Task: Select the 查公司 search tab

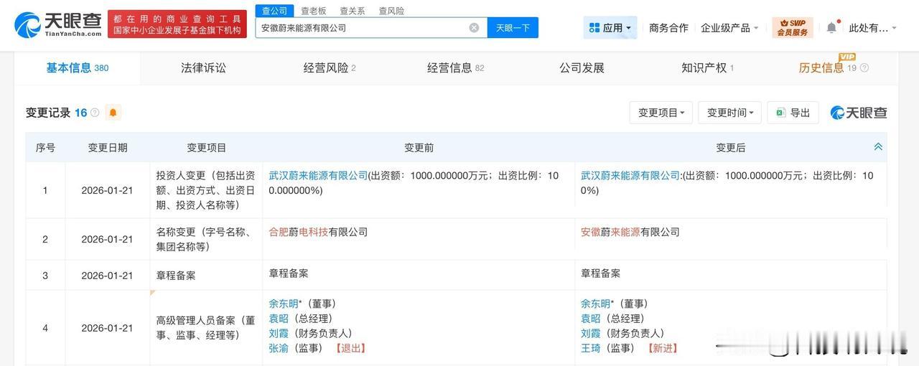Action: (274, 11)
